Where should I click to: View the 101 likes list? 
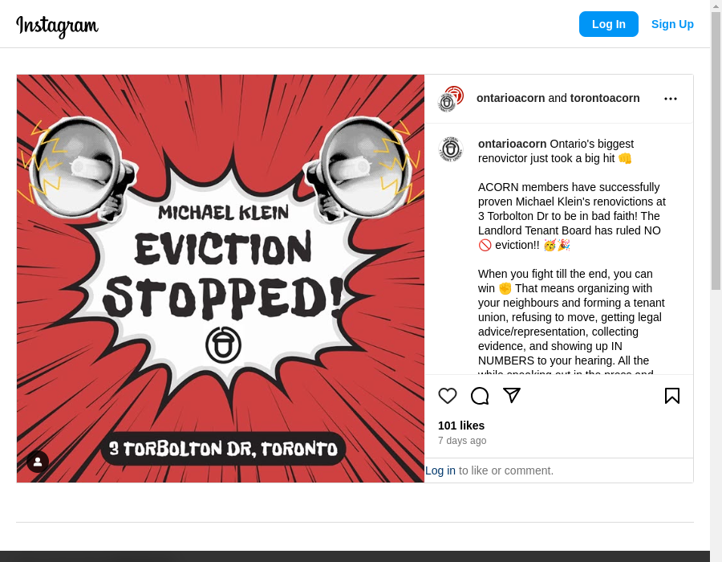[461, 426]
